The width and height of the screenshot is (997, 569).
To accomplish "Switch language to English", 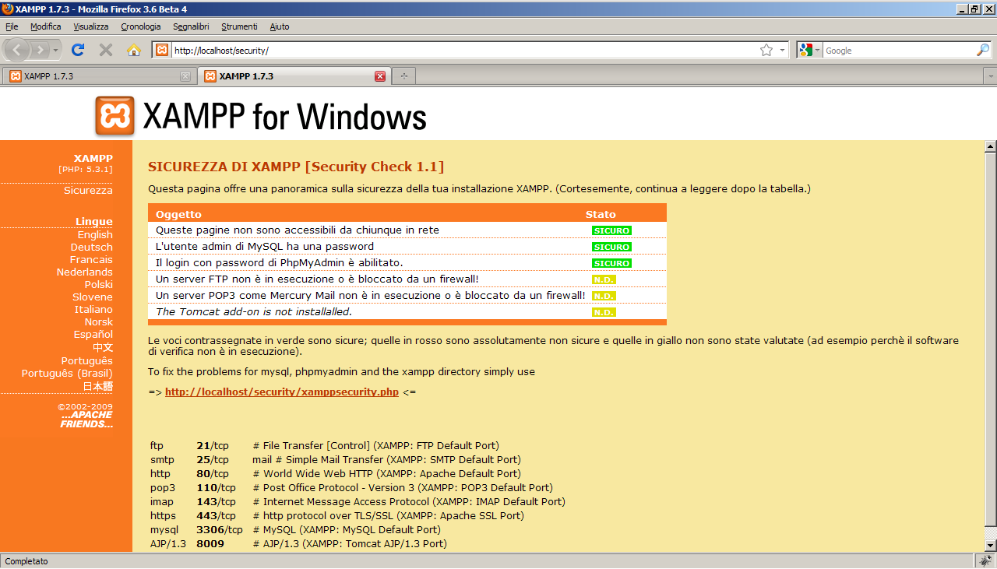I will [95, 235].
